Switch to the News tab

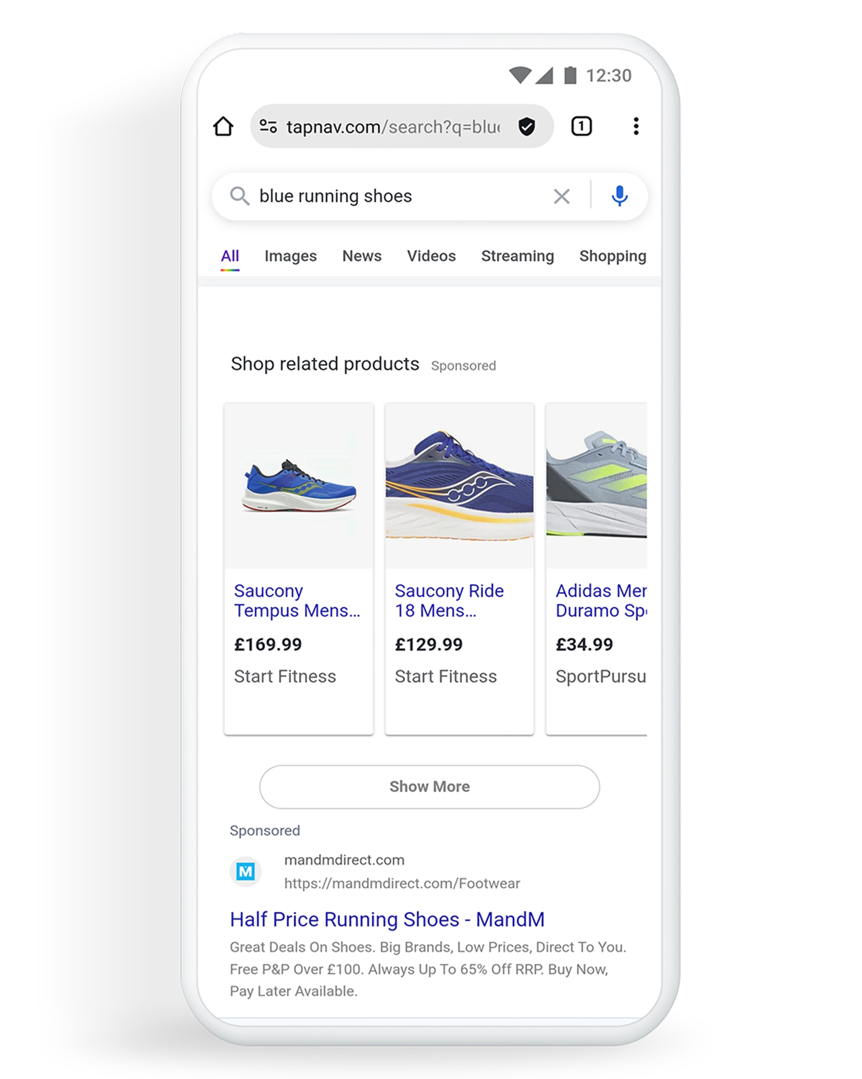(361, 256)
